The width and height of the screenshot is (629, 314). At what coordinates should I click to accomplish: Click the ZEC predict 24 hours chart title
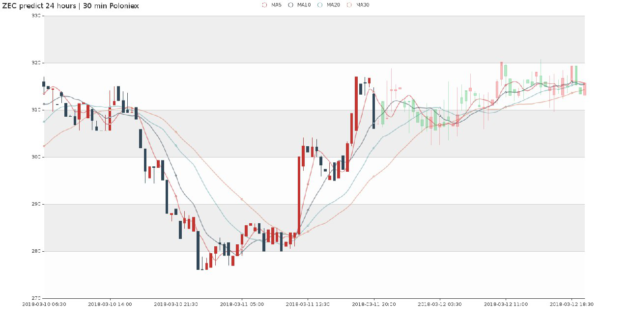(71, 6)
